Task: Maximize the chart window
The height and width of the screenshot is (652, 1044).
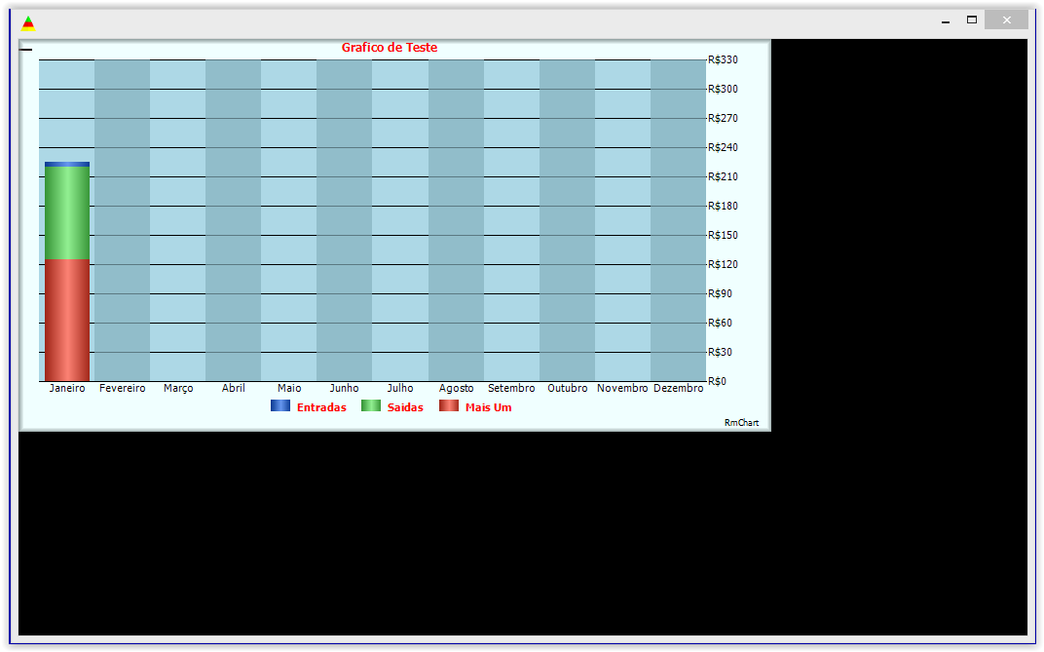Action: click(x=972, y=20)
